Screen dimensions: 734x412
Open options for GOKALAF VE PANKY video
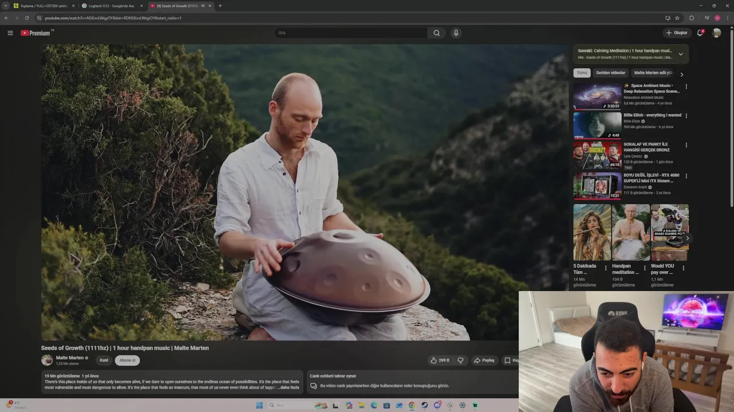(x=686, y=145)
